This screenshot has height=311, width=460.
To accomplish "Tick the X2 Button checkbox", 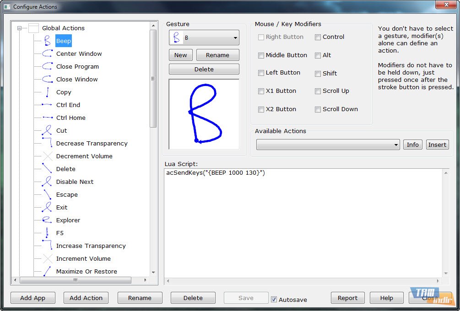I will [261, 109].
